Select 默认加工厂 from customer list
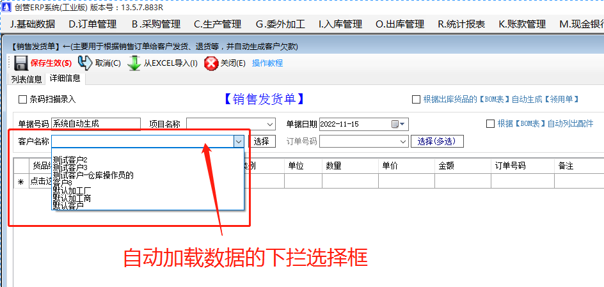Screen dimensions: 604x287 pyautogui.click(x=148, y=191)
